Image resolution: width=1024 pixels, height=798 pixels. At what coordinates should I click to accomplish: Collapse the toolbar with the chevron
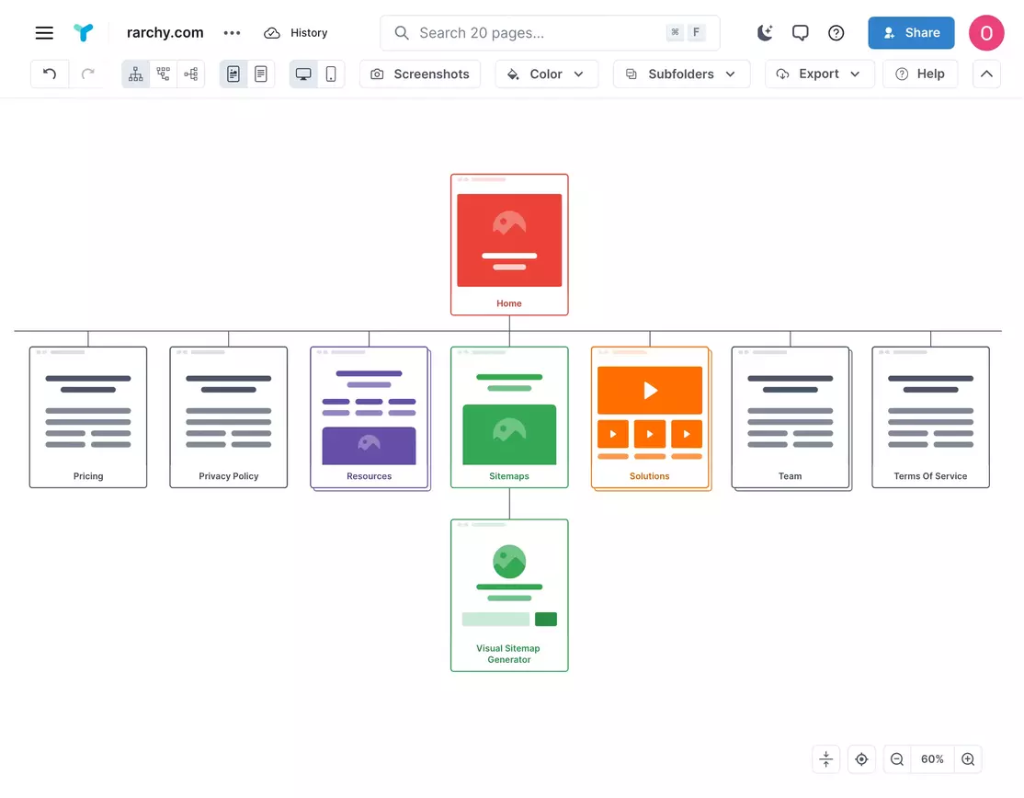(x=986, y=74)
